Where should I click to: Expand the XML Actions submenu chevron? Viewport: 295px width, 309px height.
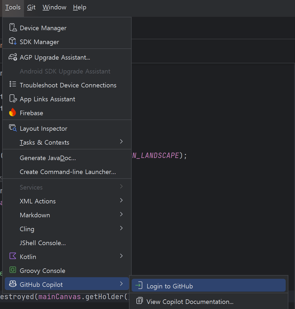click(x=121, y=200)
